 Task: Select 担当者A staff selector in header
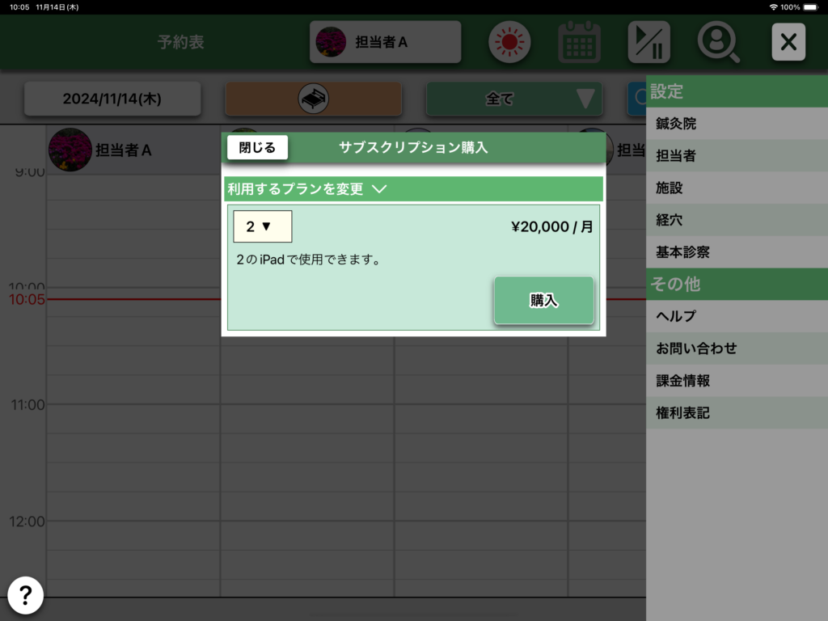pos(385,42)
